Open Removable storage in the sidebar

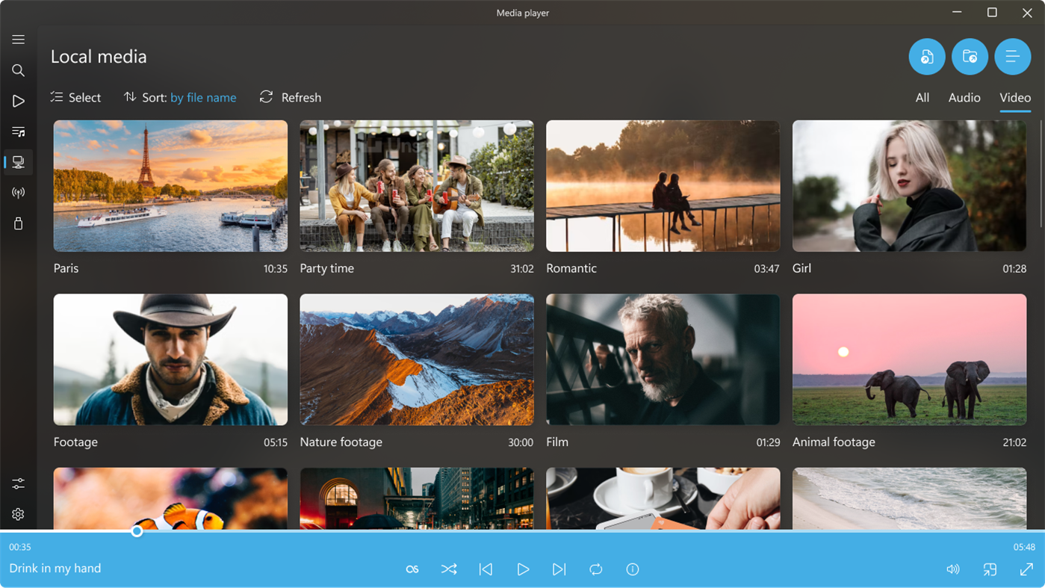[x=18, y=223]
